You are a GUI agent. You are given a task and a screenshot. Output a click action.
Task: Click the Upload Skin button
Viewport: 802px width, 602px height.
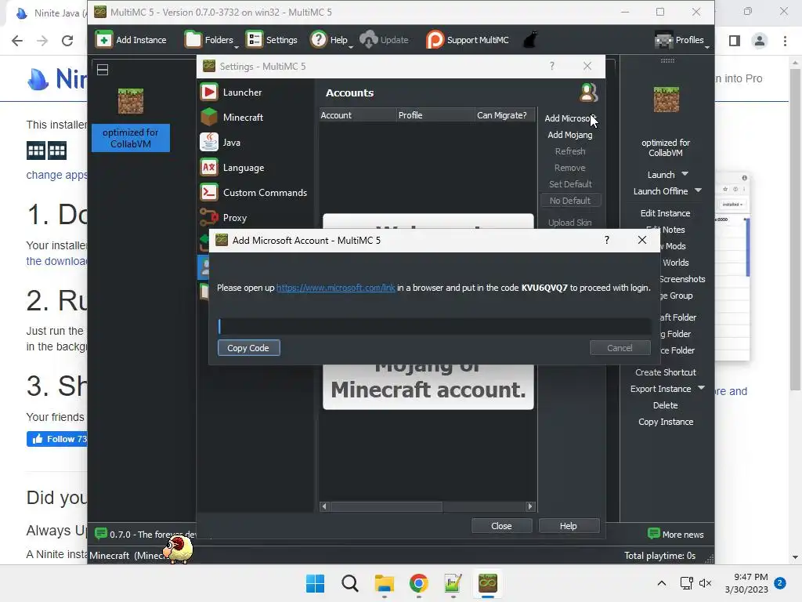click(570, 222)
